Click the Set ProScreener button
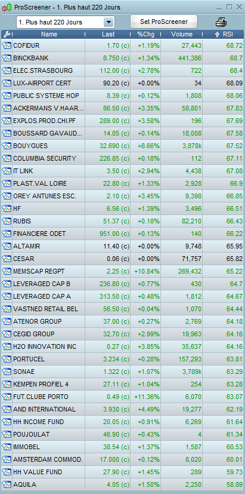Viewport: 245px width, 494px height. 164,22
